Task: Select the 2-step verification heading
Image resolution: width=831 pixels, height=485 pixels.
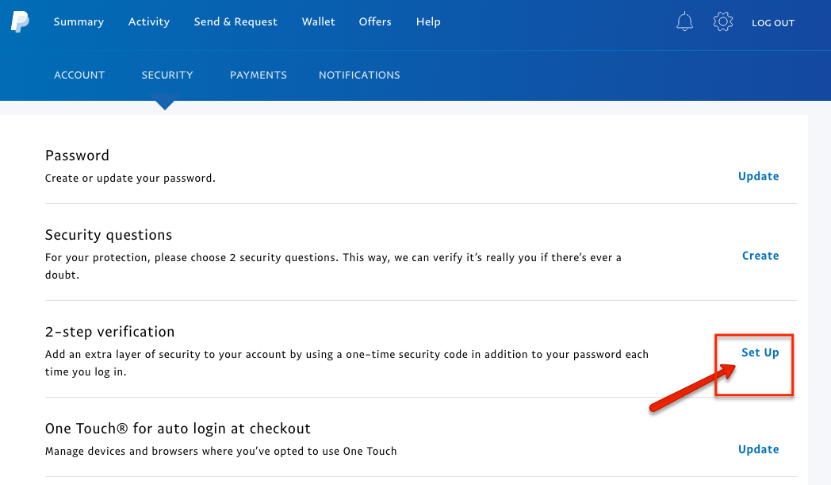Action: click(x=109, y=332)
